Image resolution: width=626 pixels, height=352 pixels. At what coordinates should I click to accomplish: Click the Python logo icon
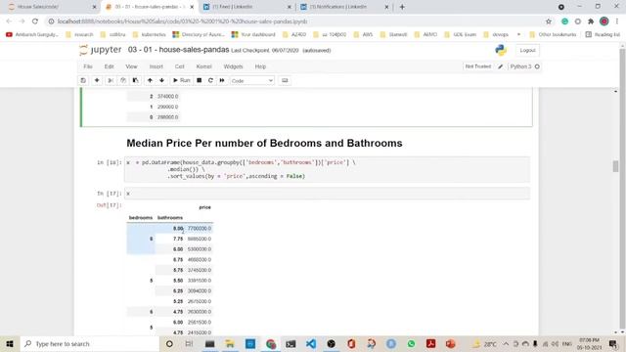[501, 50]
